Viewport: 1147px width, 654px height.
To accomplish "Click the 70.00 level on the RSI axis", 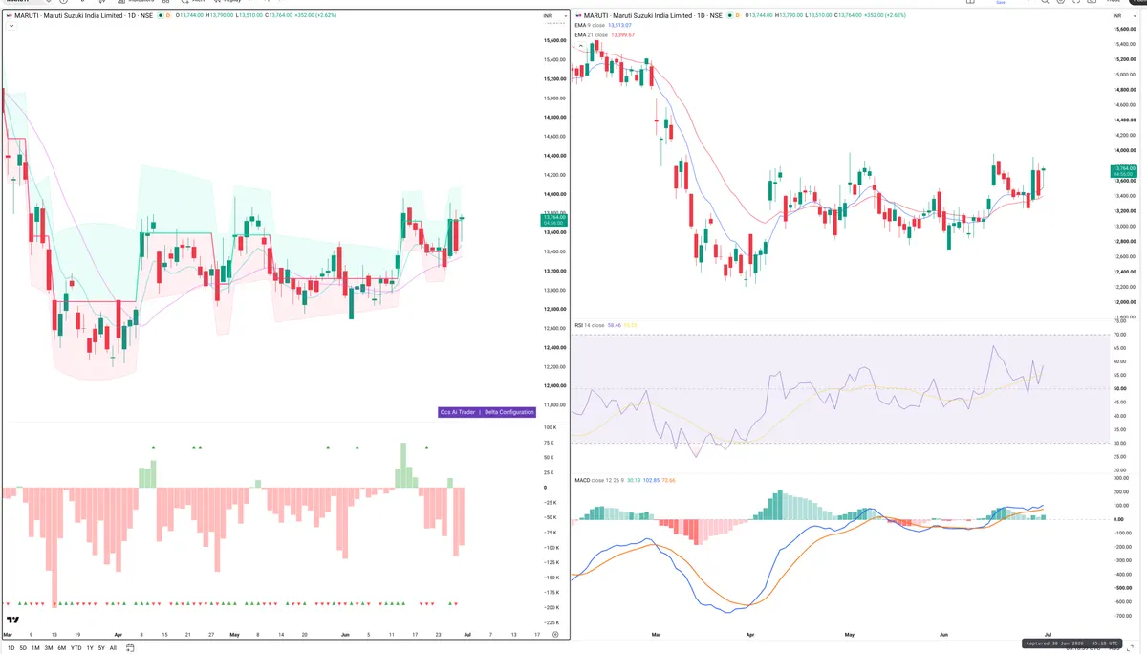I will [1120, 335].
